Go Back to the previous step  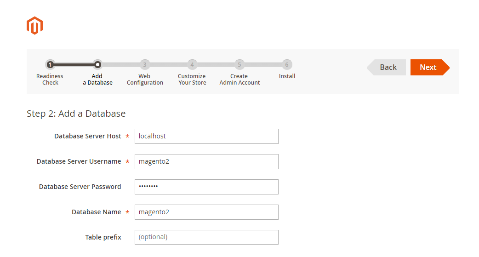pyautogui.click(x=388, y=67)
